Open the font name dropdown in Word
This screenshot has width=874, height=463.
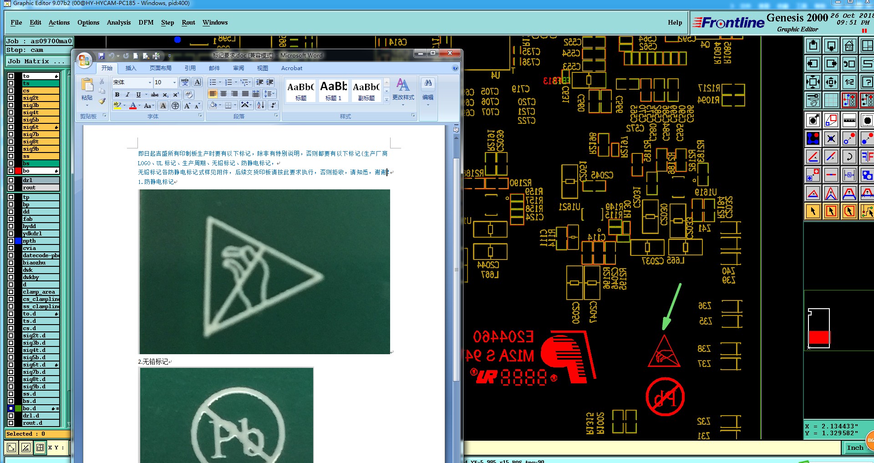click(x=150, y=82)
